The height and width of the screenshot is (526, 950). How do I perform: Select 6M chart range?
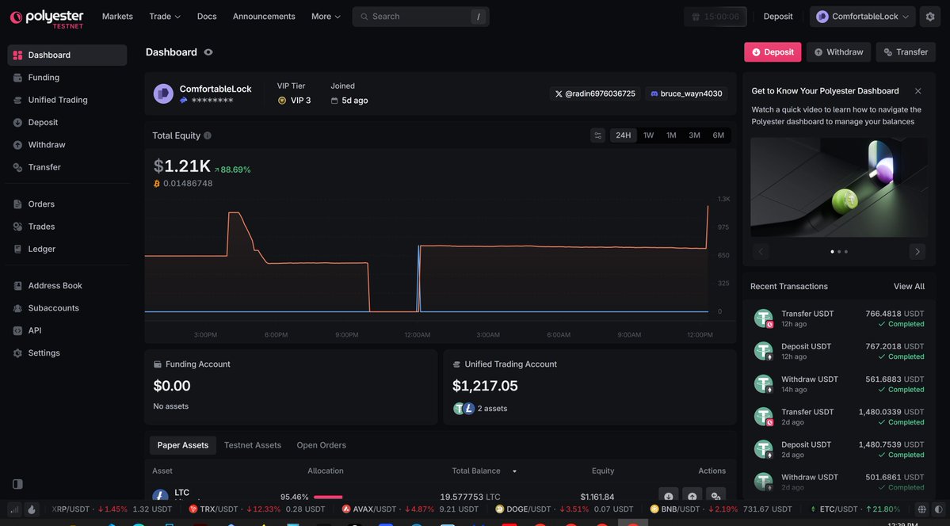coord(718,135)
